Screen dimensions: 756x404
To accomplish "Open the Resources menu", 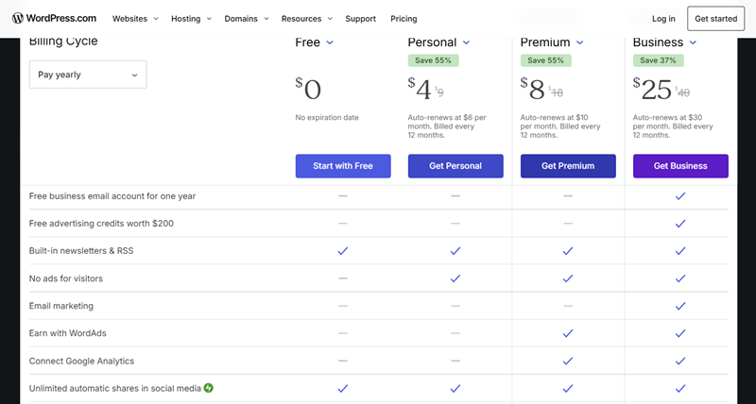I will (x=306, y=19).
